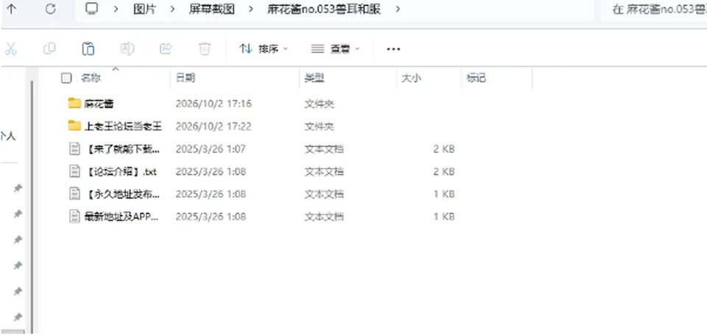Tick the select-all checkbox beside 名称

[x=66, y=79]
